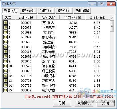Sort by the 当前关注度 column header
The height and width of the screenshot is (109, 117).
point(73,18)
